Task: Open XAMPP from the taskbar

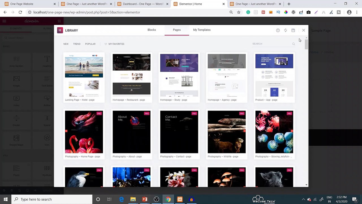Action: pos(180,199)
